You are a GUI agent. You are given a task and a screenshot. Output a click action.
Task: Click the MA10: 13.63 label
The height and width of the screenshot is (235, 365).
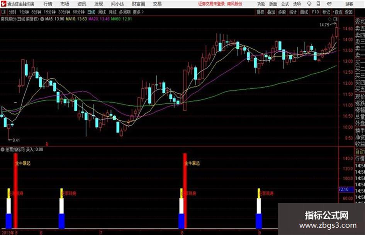pyautogui.click(x=76, y=19)
